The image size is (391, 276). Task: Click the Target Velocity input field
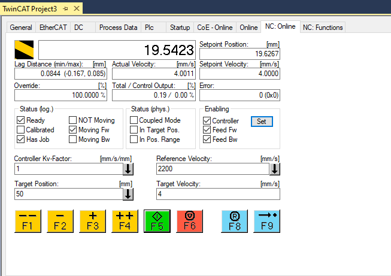coord(218,194)
